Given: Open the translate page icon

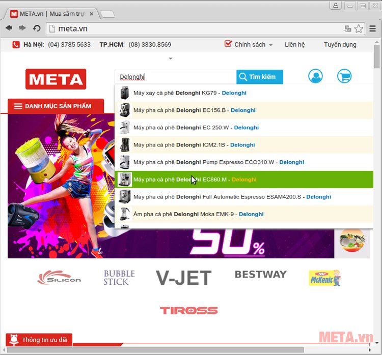Looking at the screenshot, I should click(x=348, y=28).
